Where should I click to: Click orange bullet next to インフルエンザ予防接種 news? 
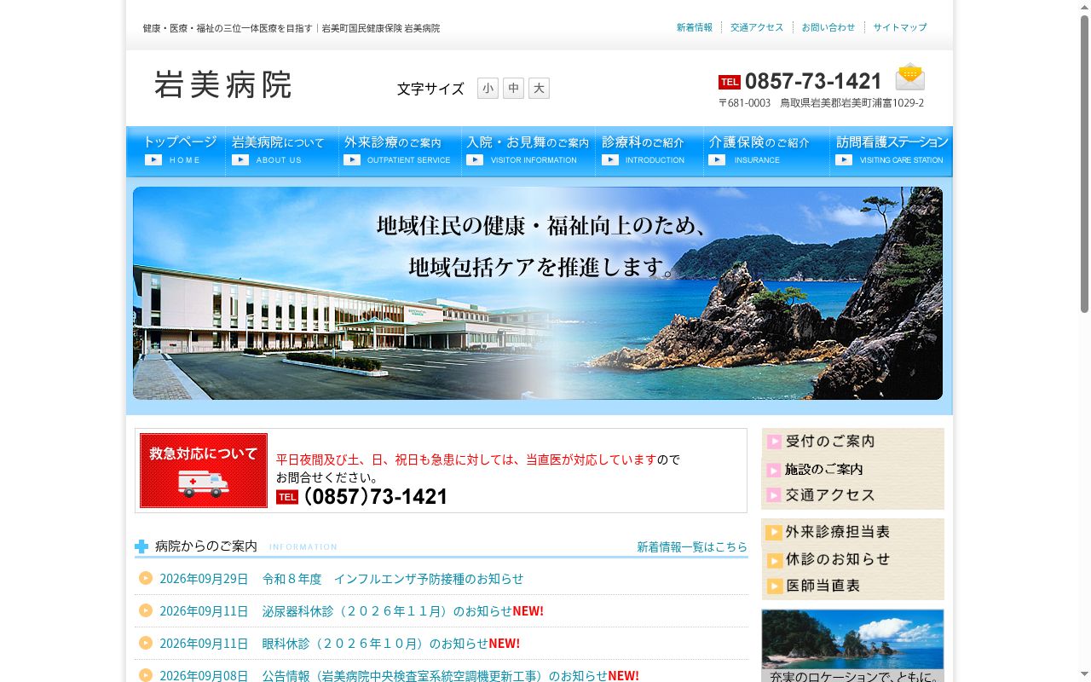pyautogui.click(x=146, y=578)
